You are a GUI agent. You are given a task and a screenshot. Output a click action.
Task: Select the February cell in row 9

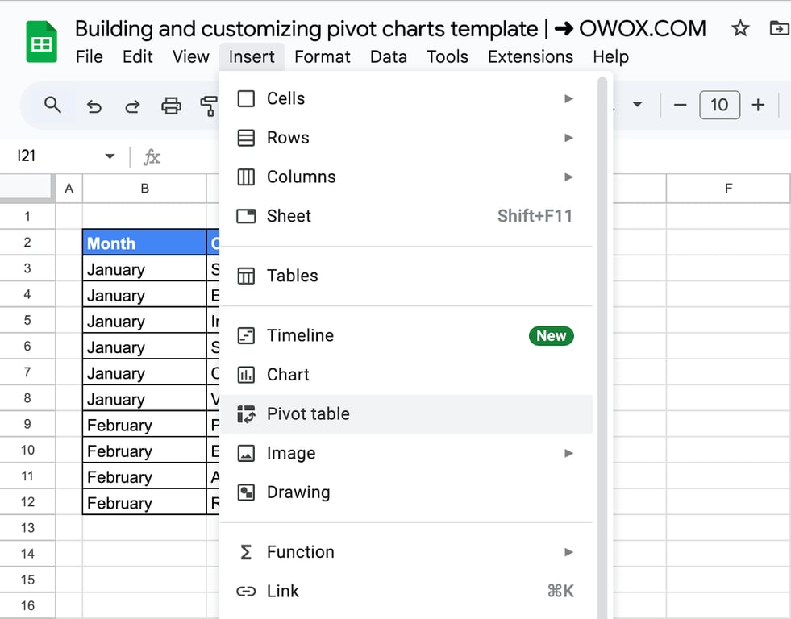pos(144,425)
